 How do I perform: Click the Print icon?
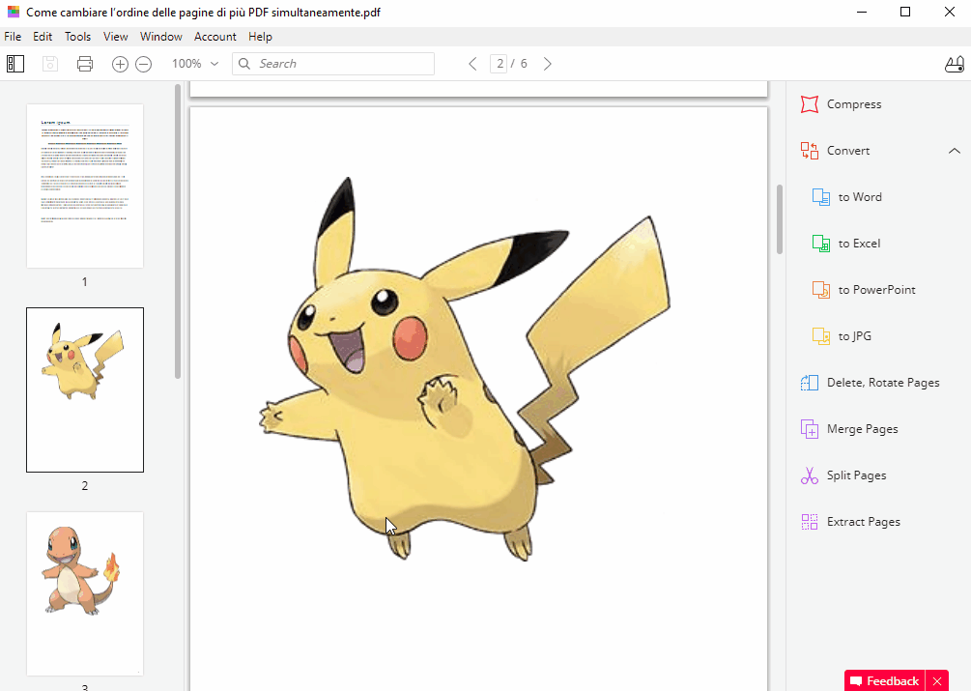[x=85, y=64]
